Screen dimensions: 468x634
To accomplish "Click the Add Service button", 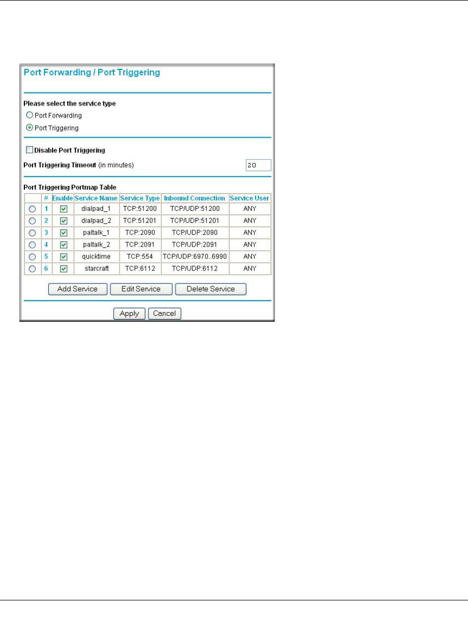I will click(77, 289).
